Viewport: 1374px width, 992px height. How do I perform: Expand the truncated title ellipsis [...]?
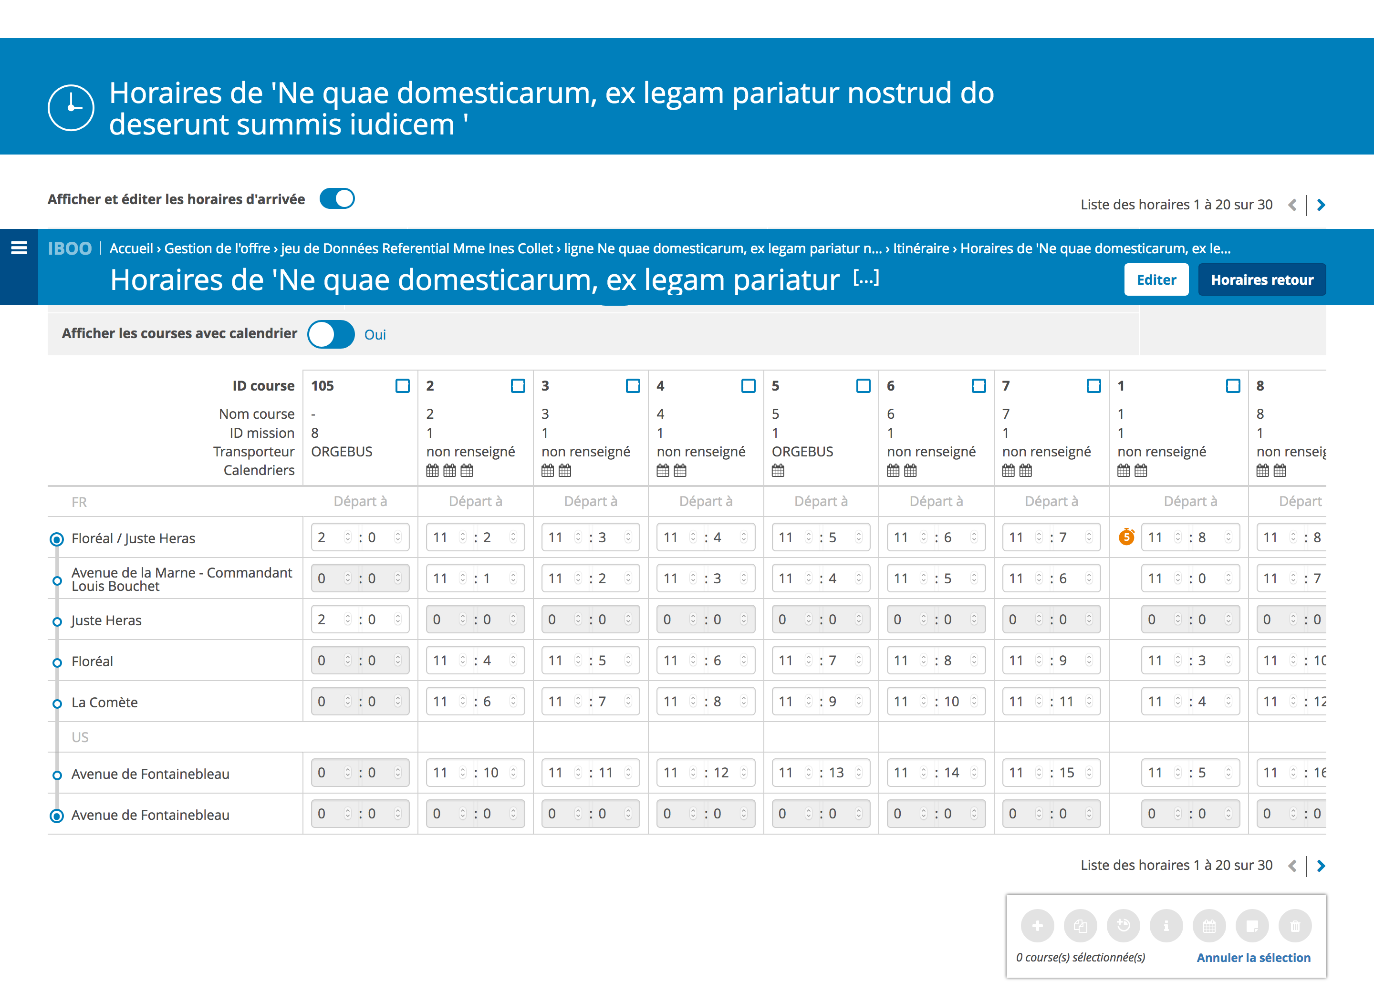click(x=866, y=278)
